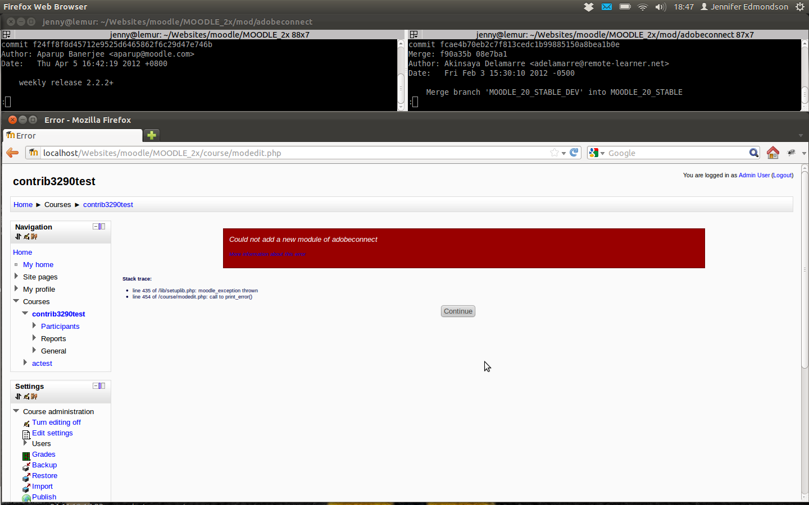This screenshot has width=809, height=505.
Task: Click the Grades table icon
Action: [x=26, y=456]
